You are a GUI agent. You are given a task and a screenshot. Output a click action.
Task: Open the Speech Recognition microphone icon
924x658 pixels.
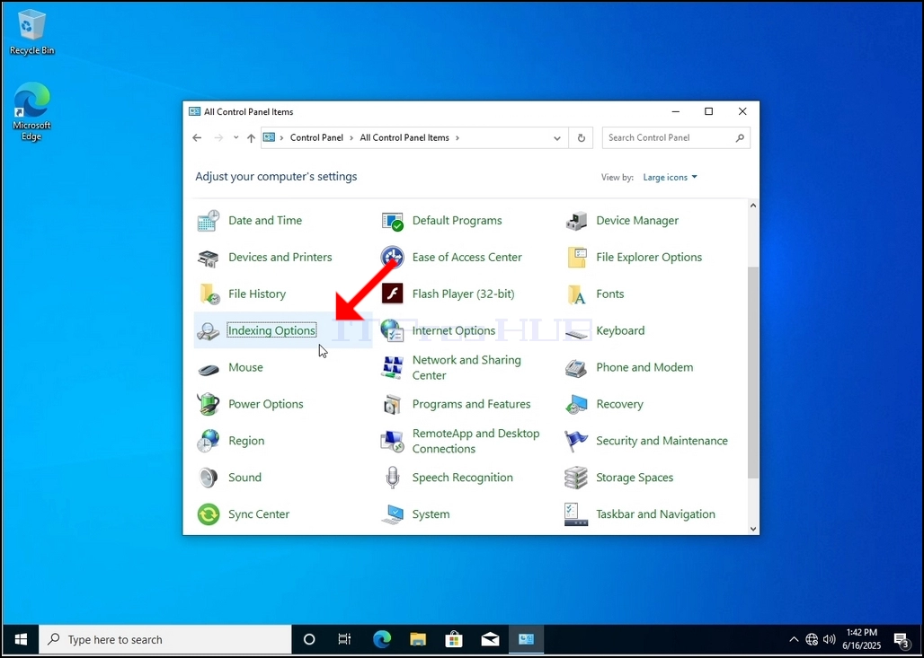point(393,478)
